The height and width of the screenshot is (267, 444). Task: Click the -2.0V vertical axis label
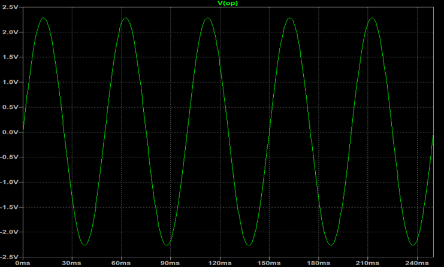click(x=10, y=232)
